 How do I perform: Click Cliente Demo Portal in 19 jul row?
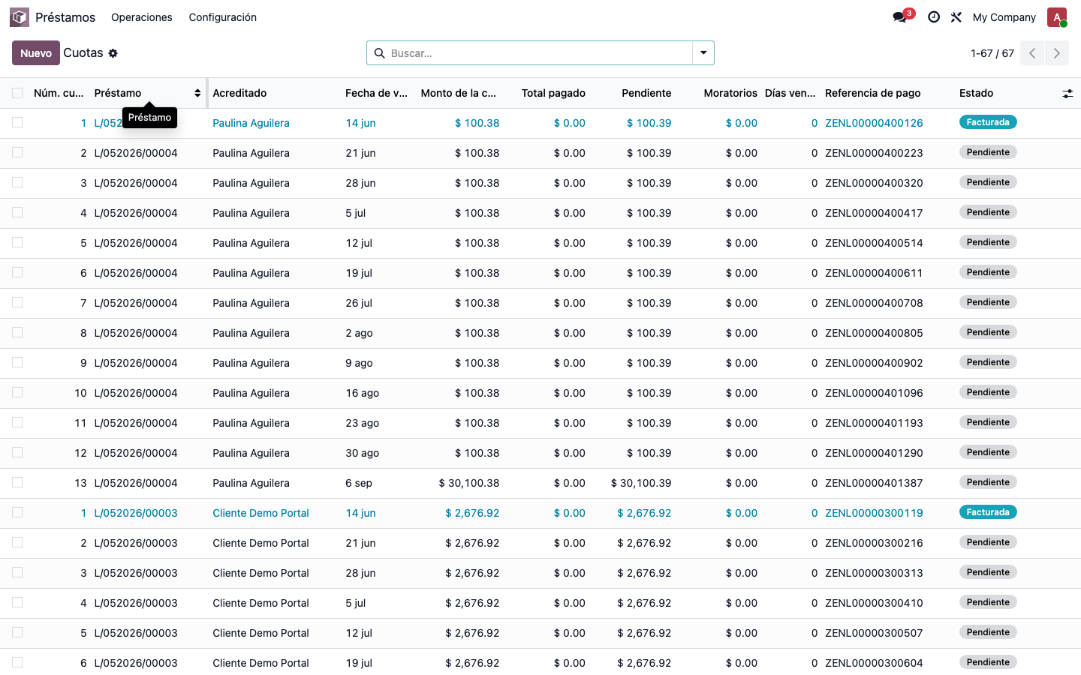point(260,663)
